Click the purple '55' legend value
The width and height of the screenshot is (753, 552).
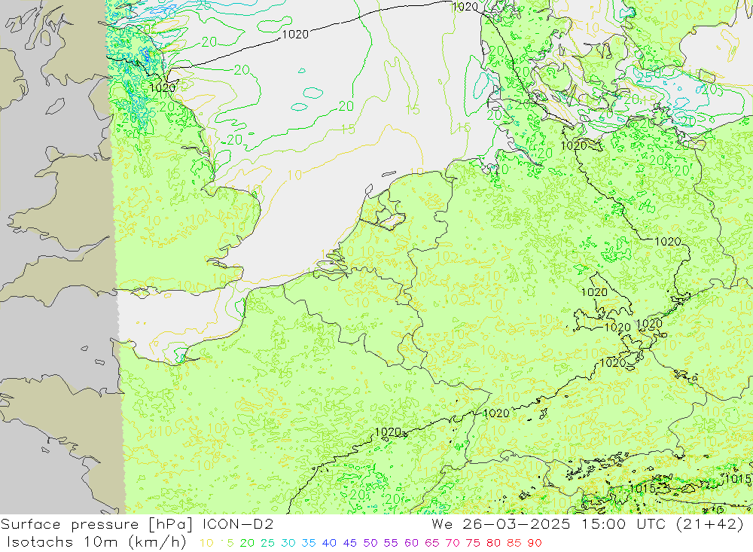[390, 543]
